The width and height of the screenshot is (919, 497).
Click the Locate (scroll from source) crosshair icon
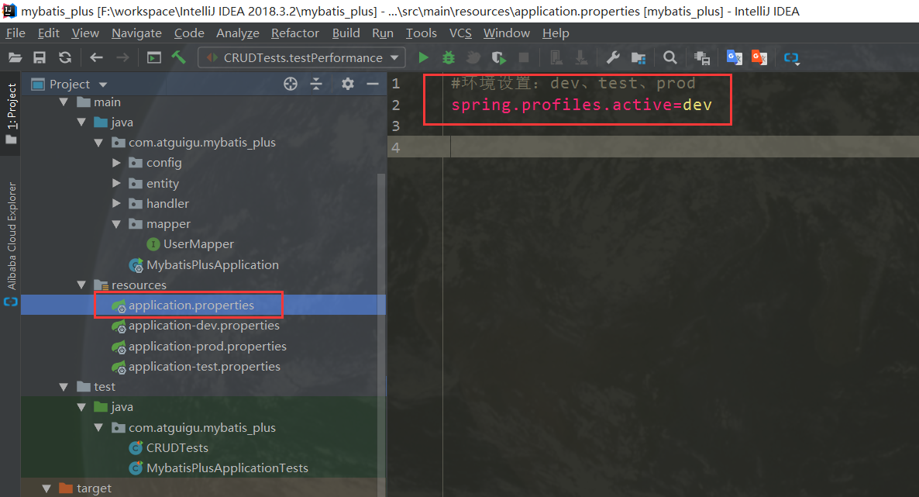pos(290,85)
